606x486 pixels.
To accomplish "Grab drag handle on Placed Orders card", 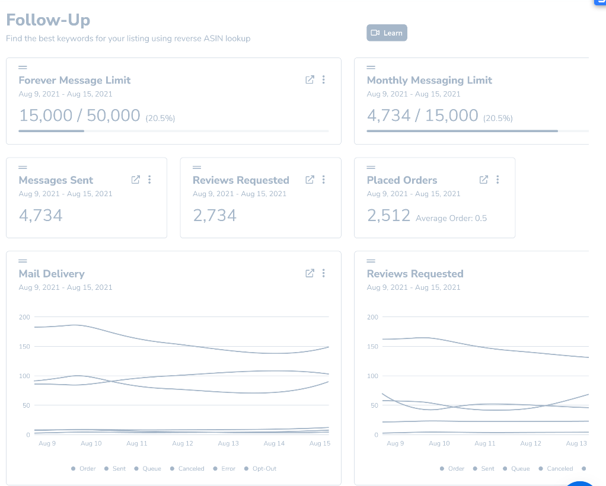I will tap(371, 167).
